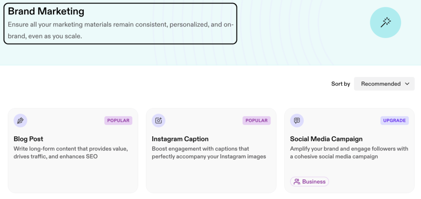Open the Instagram Caption template card
This screenshot has width=421, height=199.
click(211, 151)
